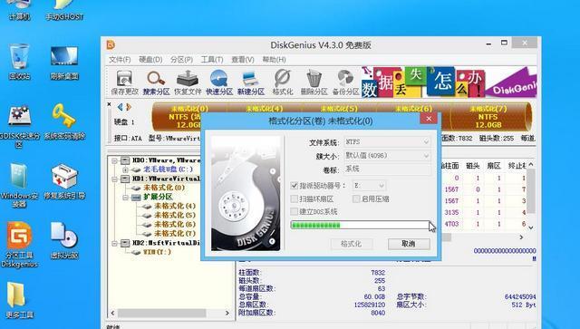The width and height of the screenshot is (580, 329).
Task: Click the DiskGenius data recovery banner
Action: 449,82
